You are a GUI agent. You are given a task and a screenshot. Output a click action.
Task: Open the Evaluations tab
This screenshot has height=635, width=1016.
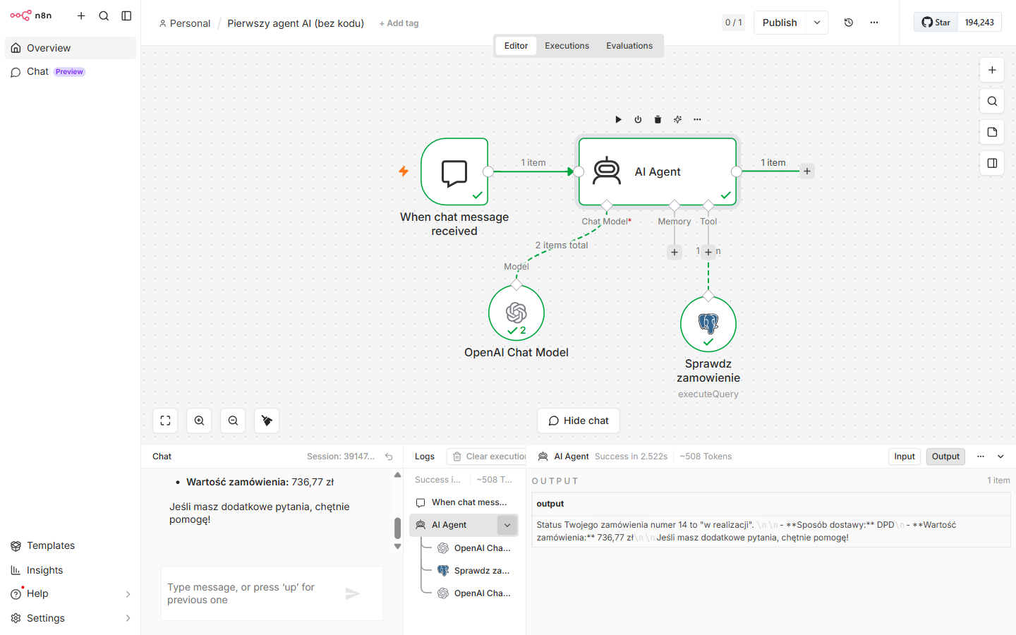point(629,46)
